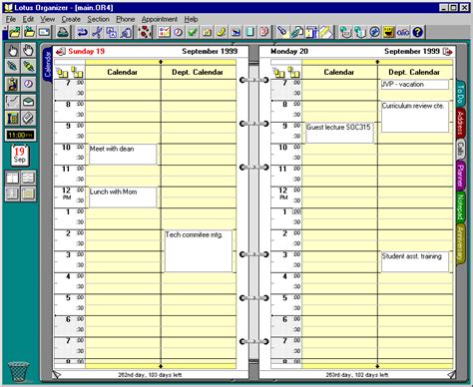Open the yellow telephone Call icon
Viewport: 473px width, 387px height.
(221, 32)
